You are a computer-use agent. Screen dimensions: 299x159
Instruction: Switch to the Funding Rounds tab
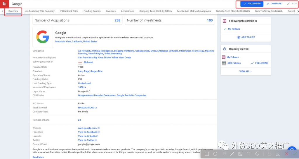[92, 11]
